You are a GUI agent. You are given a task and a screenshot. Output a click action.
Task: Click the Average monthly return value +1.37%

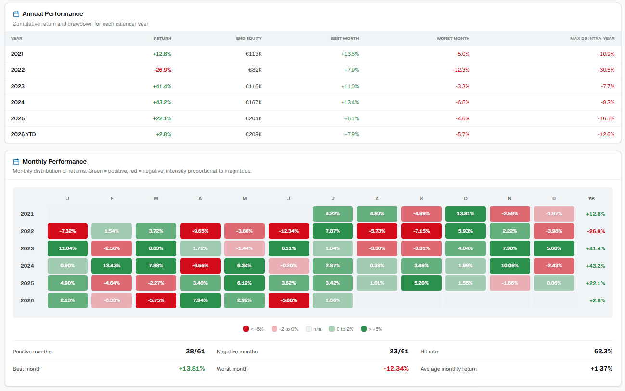601,369
